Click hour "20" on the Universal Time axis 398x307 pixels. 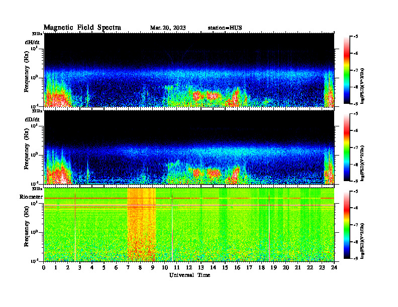286,267
